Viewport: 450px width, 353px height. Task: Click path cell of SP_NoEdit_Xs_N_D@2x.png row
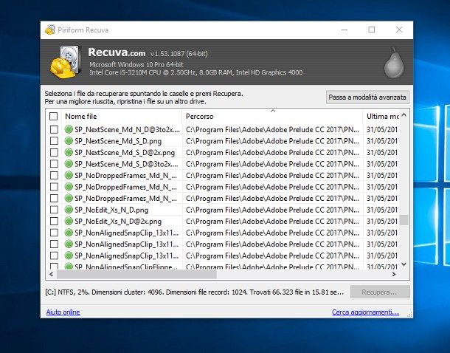pyautogui.click(x=272, y=222)
